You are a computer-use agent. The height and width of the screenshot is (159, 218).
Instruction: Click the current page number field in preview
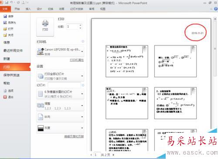point(97,155)
